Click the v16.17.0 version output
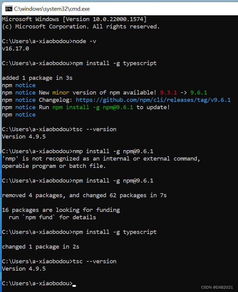 [x=16, y=49]
